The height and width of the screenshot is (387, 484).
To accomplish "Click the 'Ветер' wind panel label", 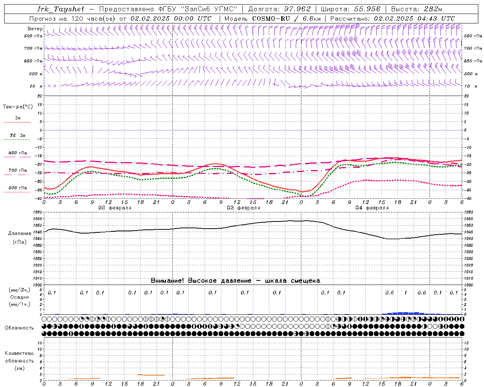I will [35, 29].
